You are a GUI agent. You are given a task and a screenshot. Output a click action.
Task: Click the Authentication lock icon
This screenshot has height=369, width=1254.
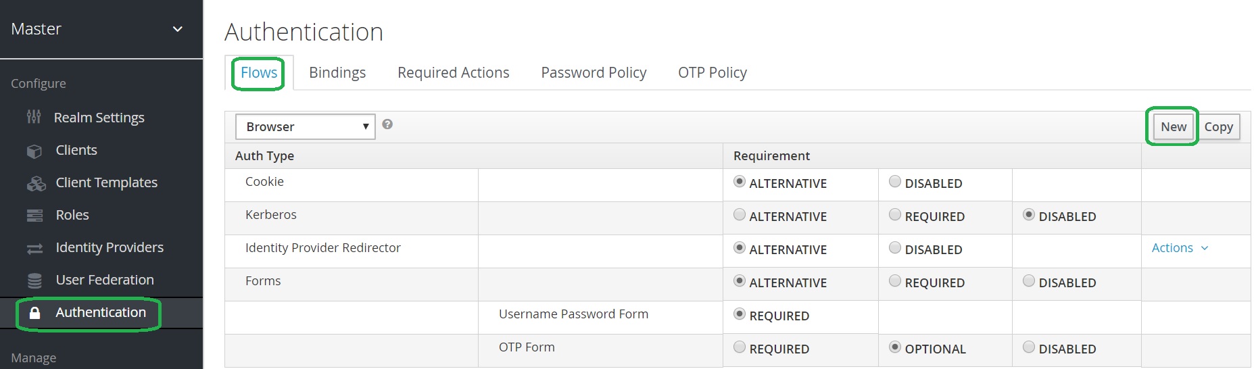[35, 313]
